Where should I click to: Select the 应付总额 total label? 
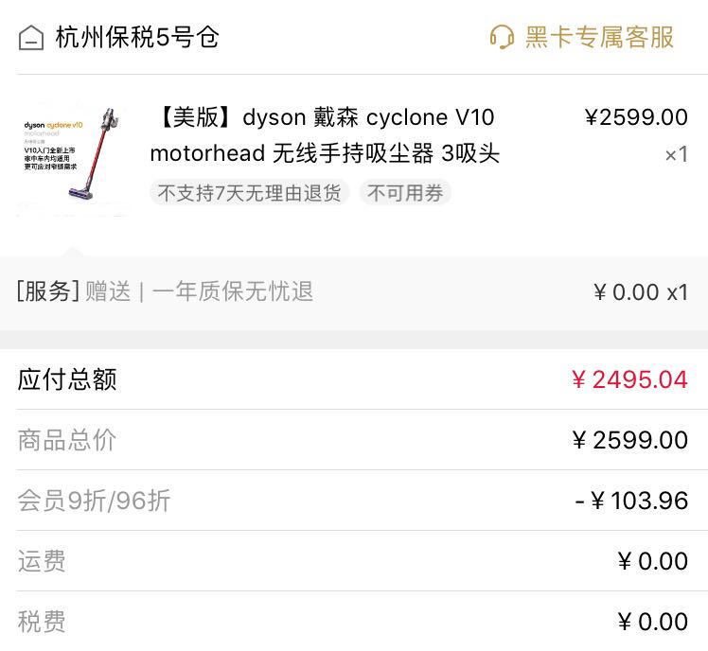click(x=67, y=379)
